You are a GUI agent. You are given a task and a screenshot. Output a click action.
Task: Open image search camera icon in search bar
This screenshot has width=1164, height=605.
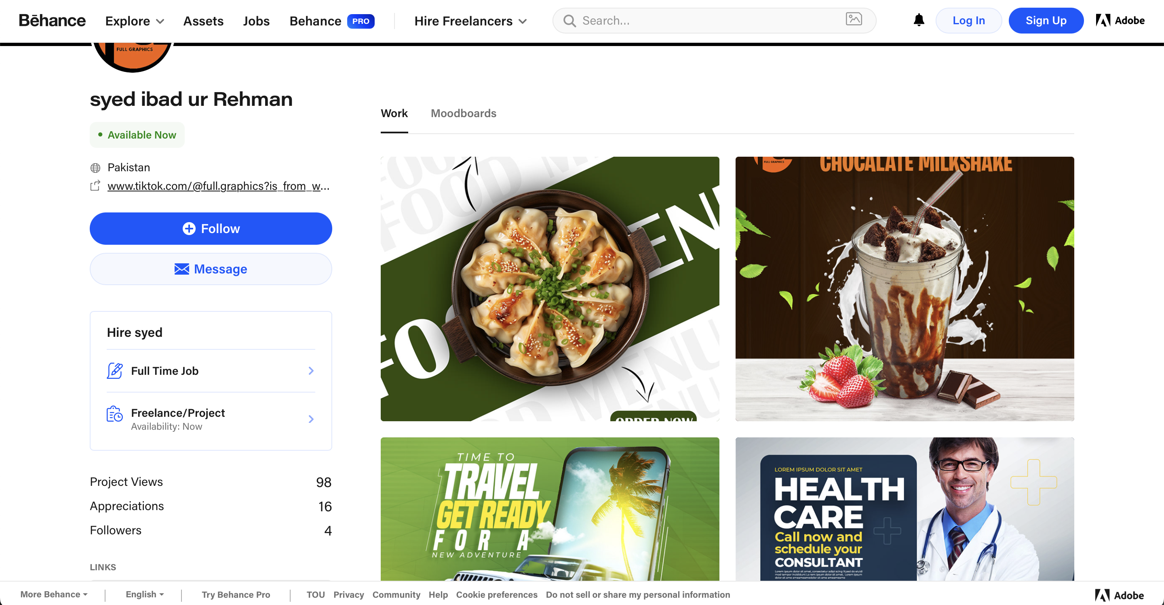coord(854,19)
